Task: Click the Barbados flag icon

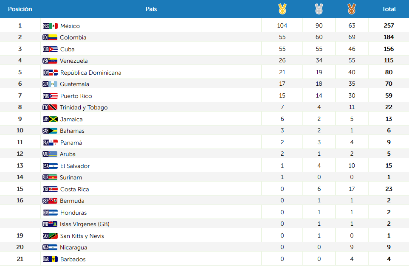Action: pyautogui.click(x=50, y=259)
